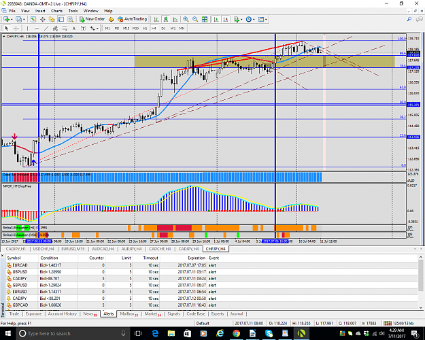
Task: Sort alerts by Expiration column header
Action: point(197,258)
